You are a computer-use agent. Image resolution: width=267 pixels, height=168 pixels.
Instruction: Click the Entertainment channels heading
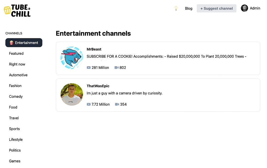(x=93, y=33)
